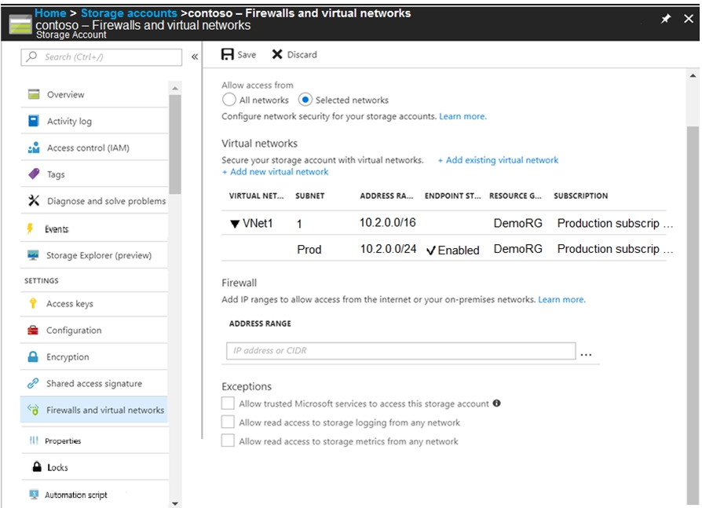Click the Save floppy disk icon
The image size is (702, 508).
pos(228,54)
